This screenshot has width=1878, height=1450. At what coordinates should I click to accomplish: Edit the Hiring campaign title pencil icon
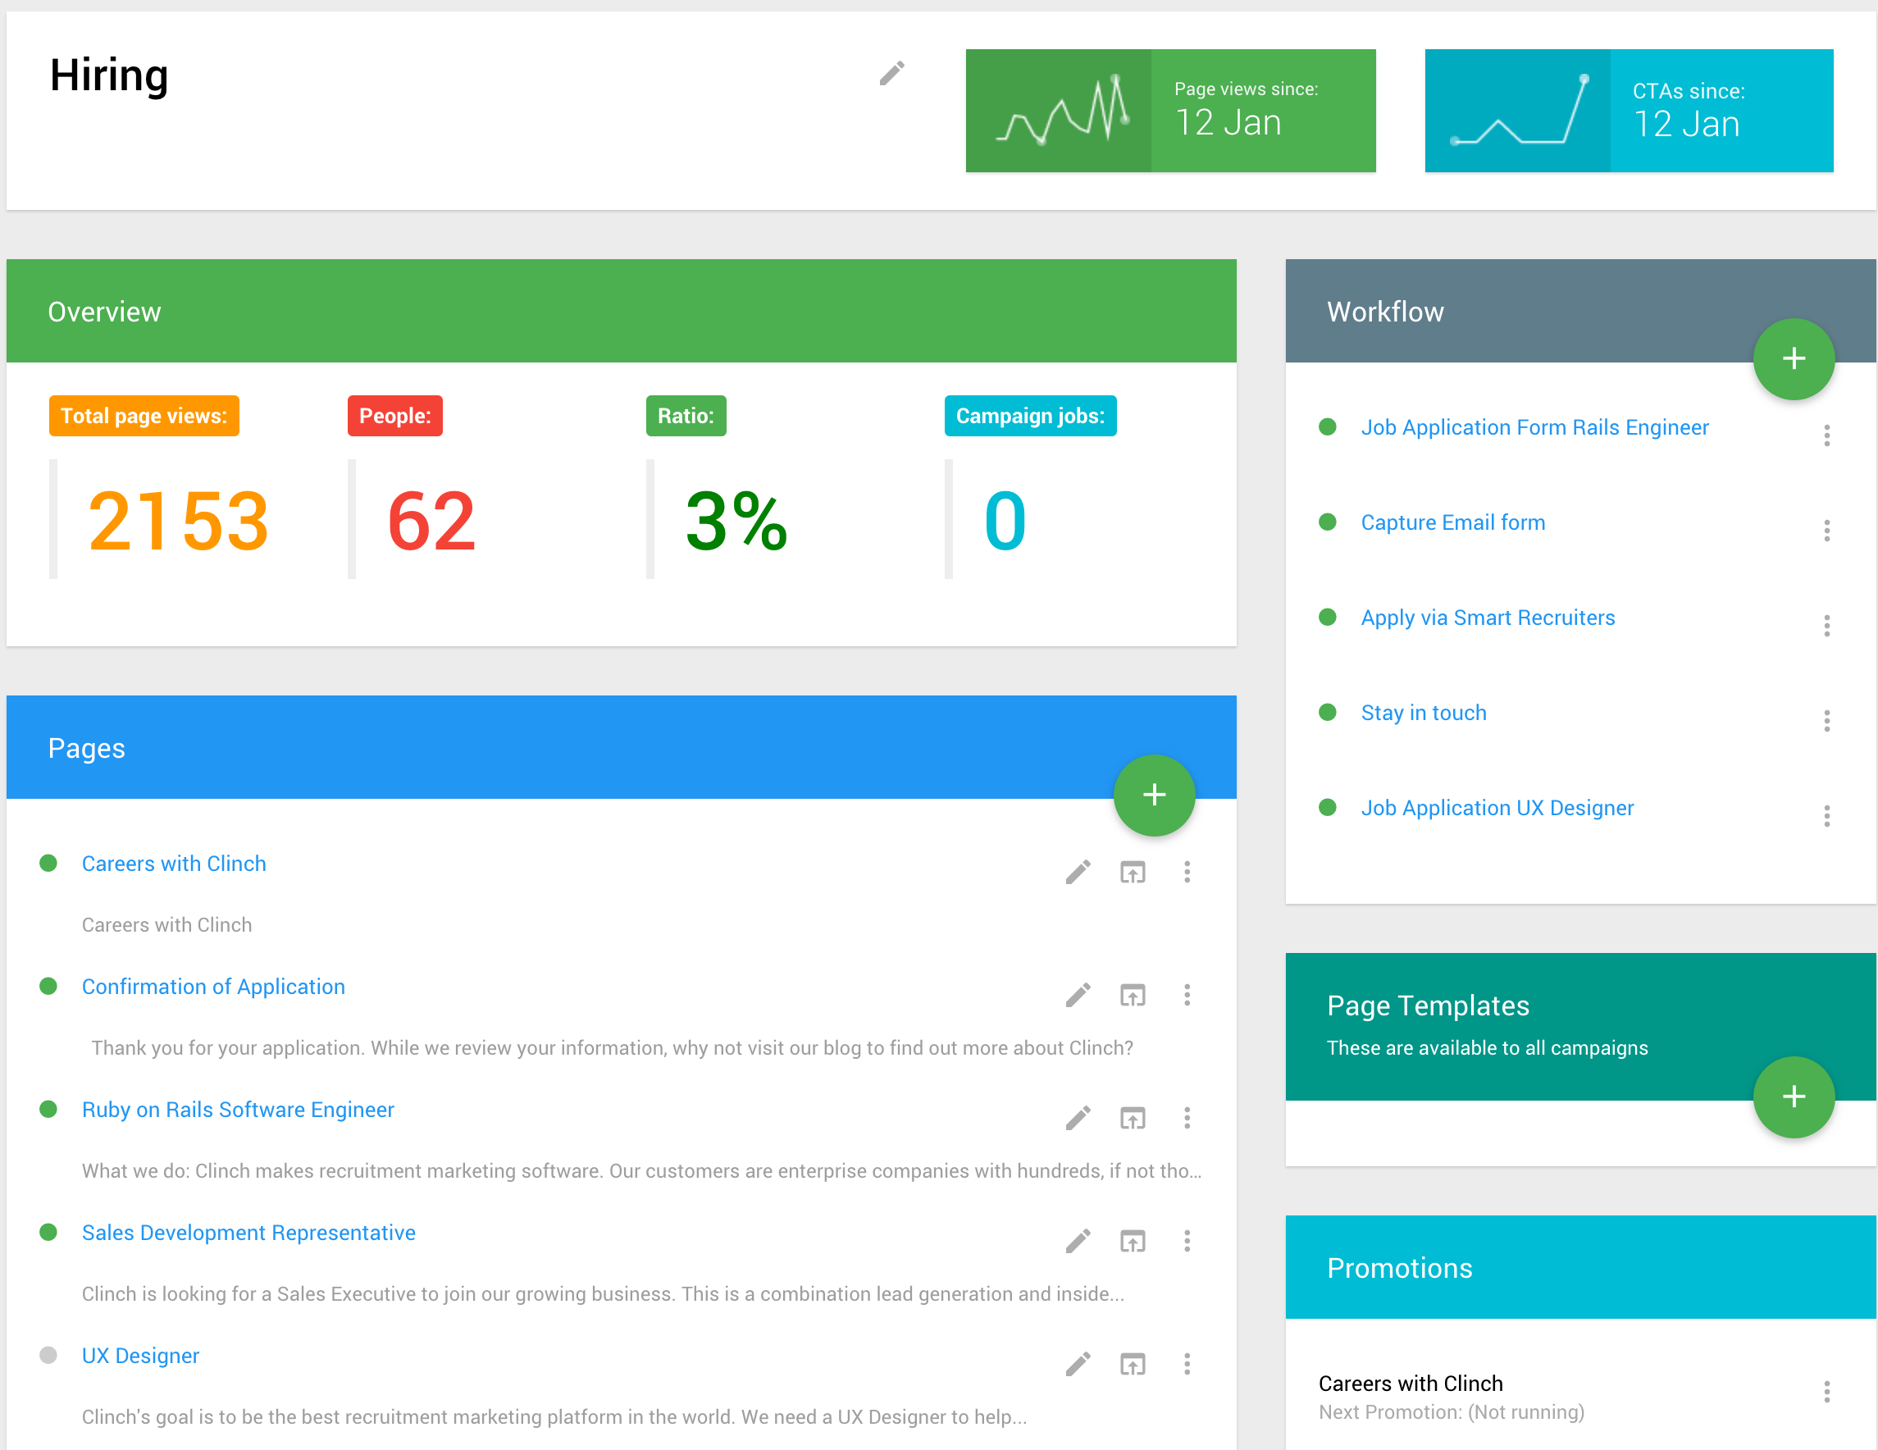(x=891, y=73)
